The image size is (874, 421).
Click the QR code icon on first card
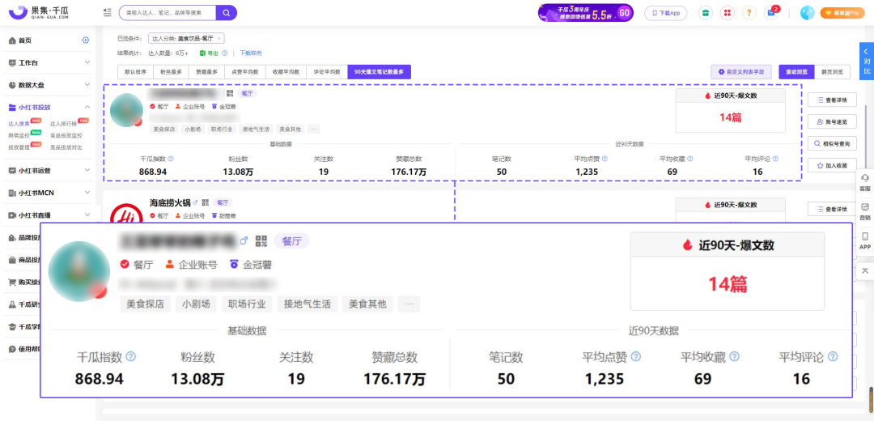pos(230,93)
